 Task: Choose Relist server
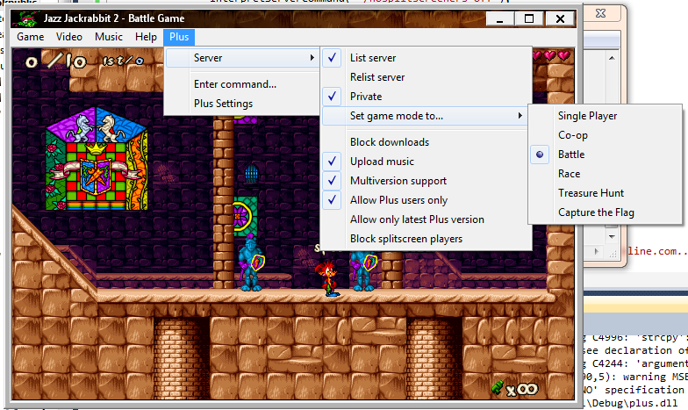(x=376, y=77)
